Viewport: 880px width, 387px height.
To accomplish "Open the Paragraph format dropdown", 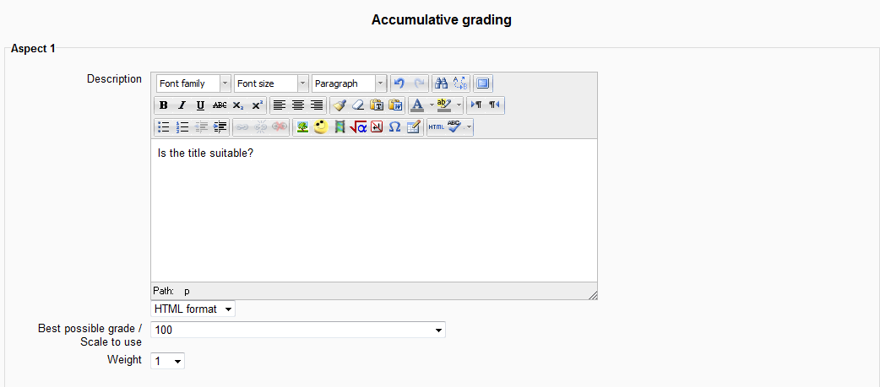I will (x=349, y=83).
